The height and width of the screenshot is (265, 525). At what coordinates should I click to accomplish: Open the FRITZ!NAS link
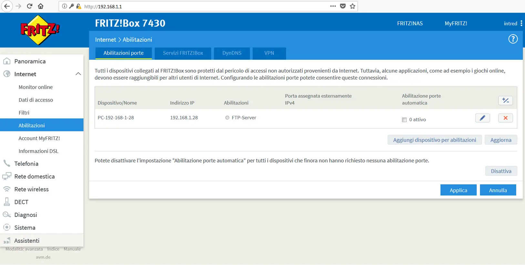pyautogui.click(x=410, y=23)
